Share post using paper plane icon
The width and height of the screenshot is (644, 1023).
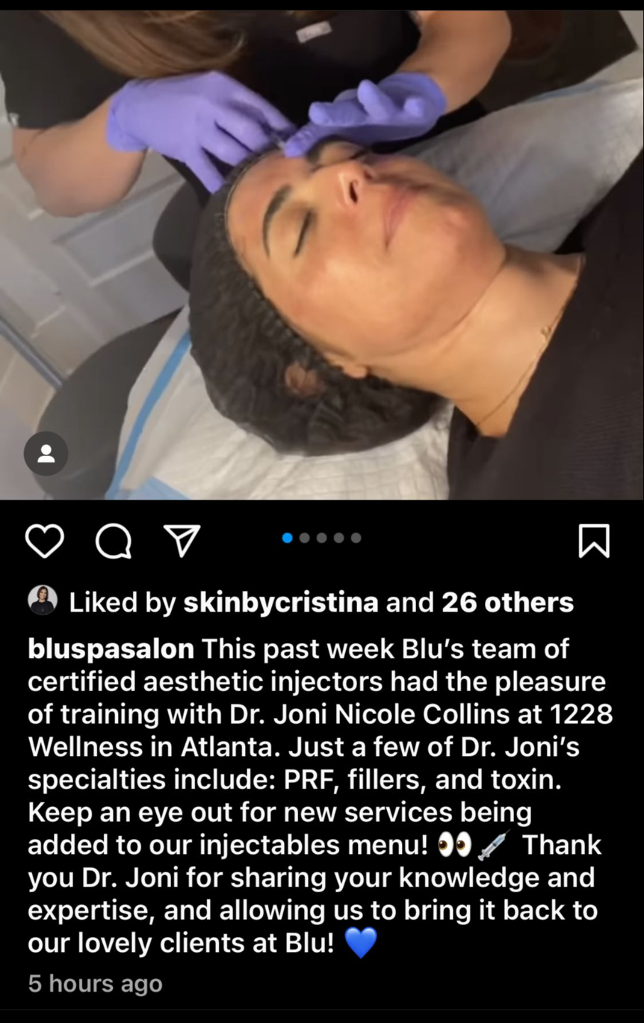point(182,541)
